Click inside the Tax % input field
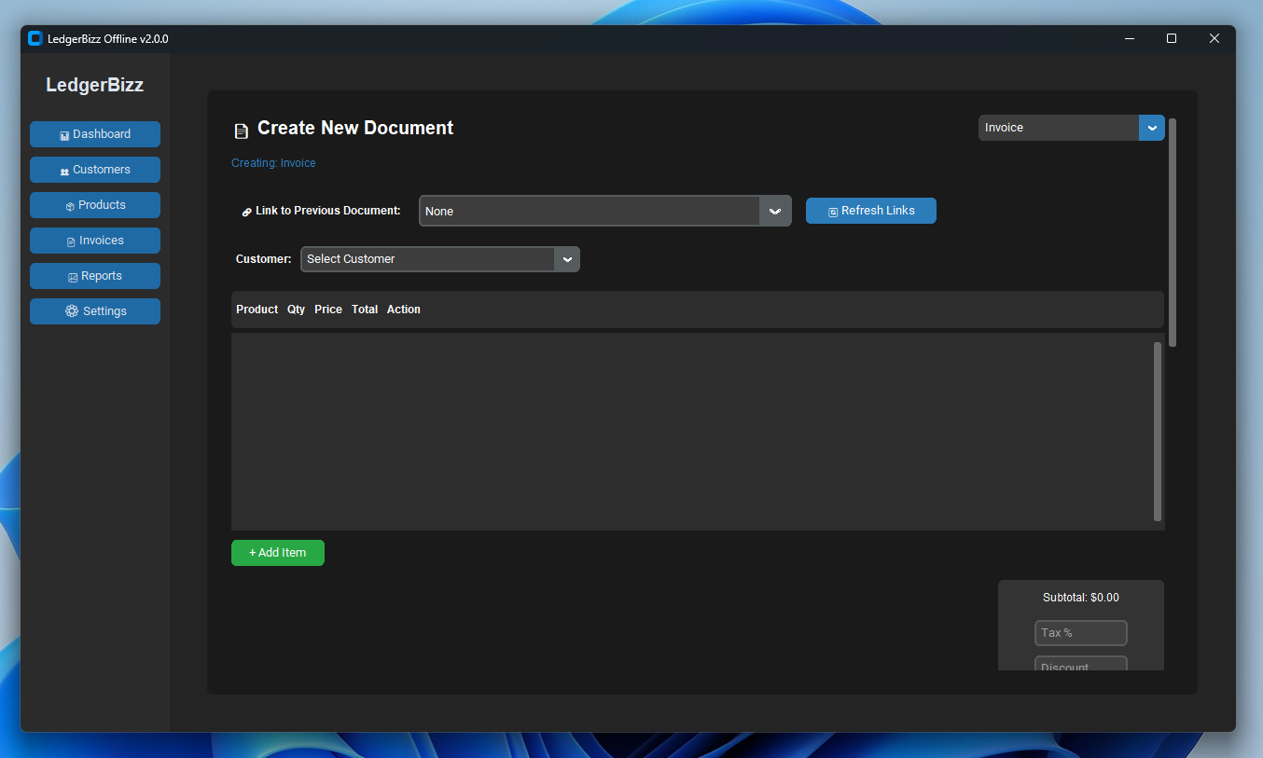This screenshot has height=758, width=1263. [1080, 633]
